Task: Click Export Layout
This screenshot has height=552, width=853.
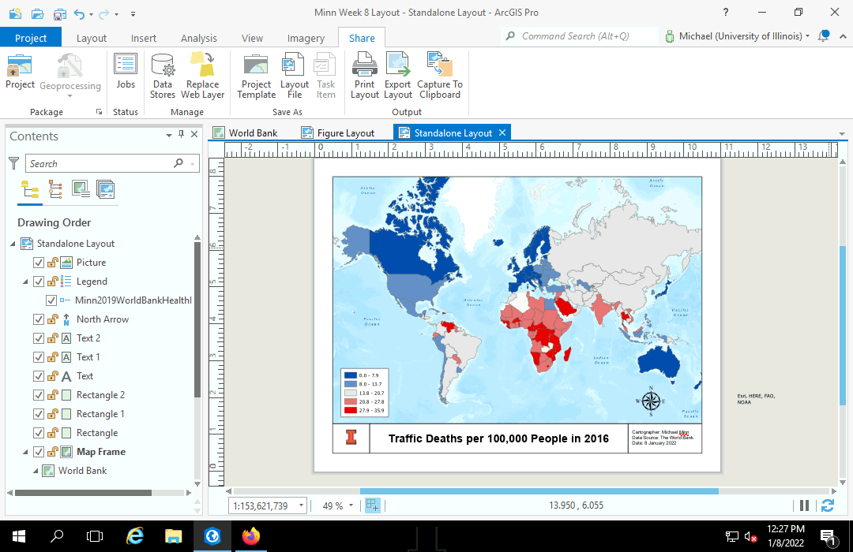Action: pyautogui.click(x=397, y=76)
